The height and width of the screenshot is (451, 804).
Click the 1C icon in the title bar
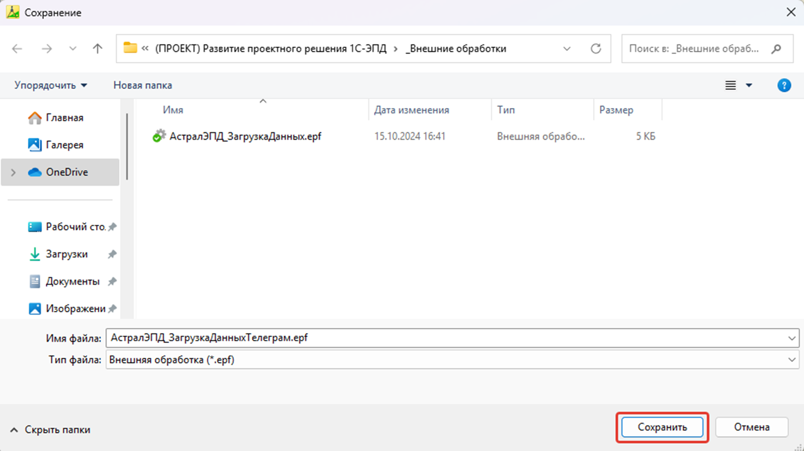13,12
